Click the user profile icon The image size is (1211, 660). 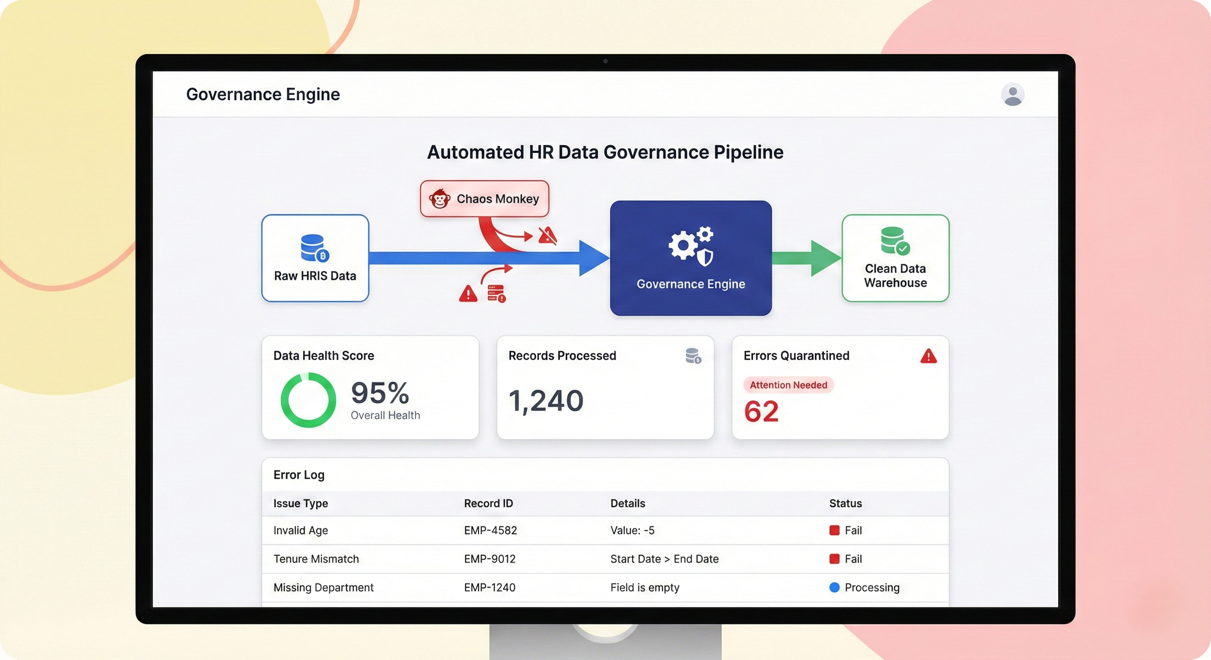pos(1013,95)
